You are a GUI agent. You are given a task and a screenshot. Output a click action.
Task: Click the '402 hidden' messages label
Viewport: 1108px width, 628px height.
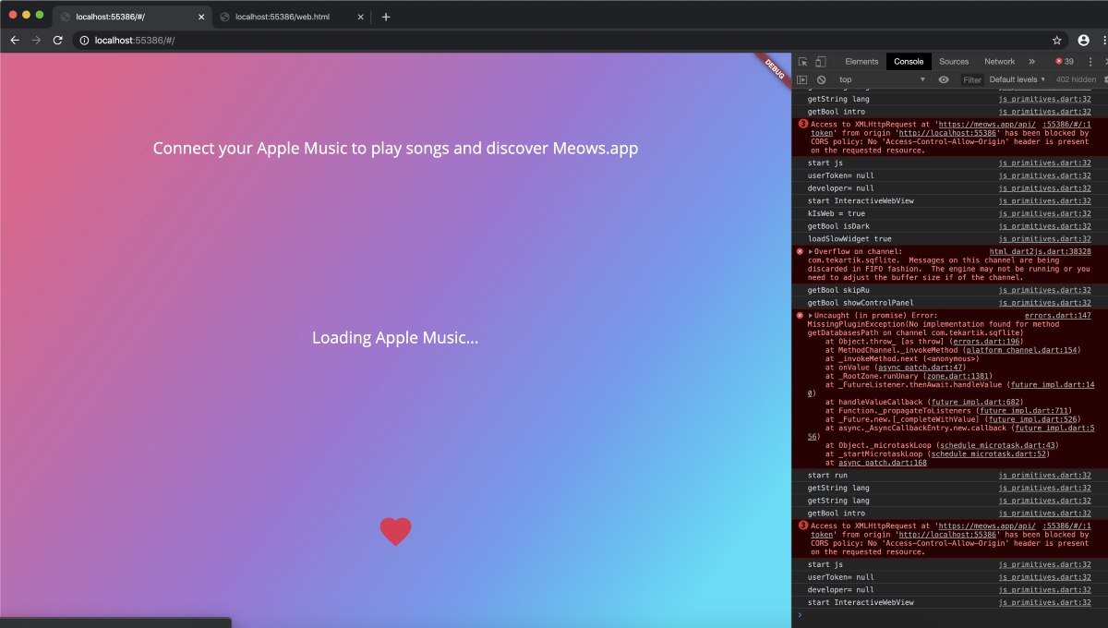click(1076, 80)
